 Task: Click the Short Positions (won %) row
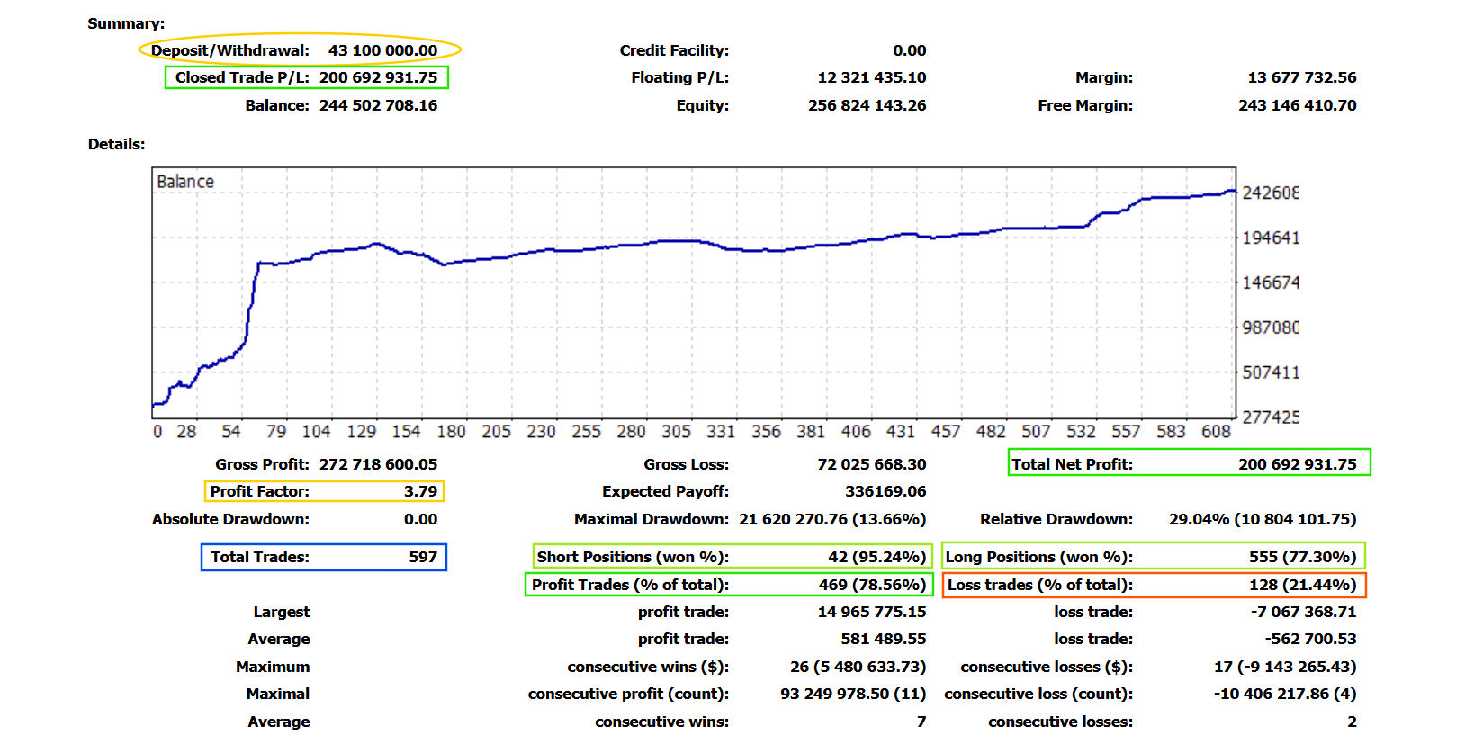731,557
